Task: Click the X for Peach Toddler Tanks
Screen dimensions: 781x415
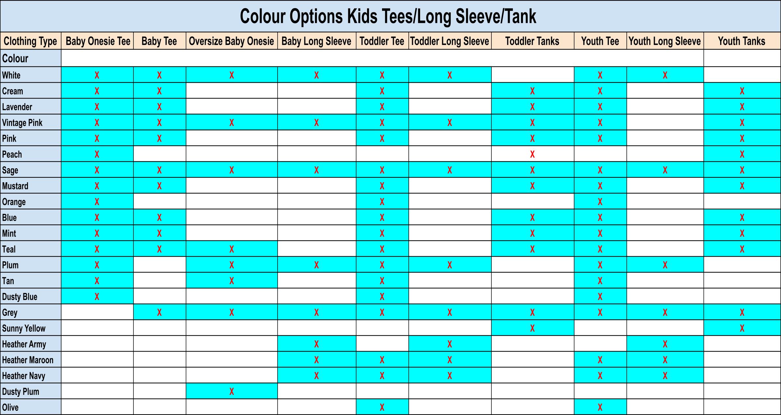Action: [x=532, y=154]
